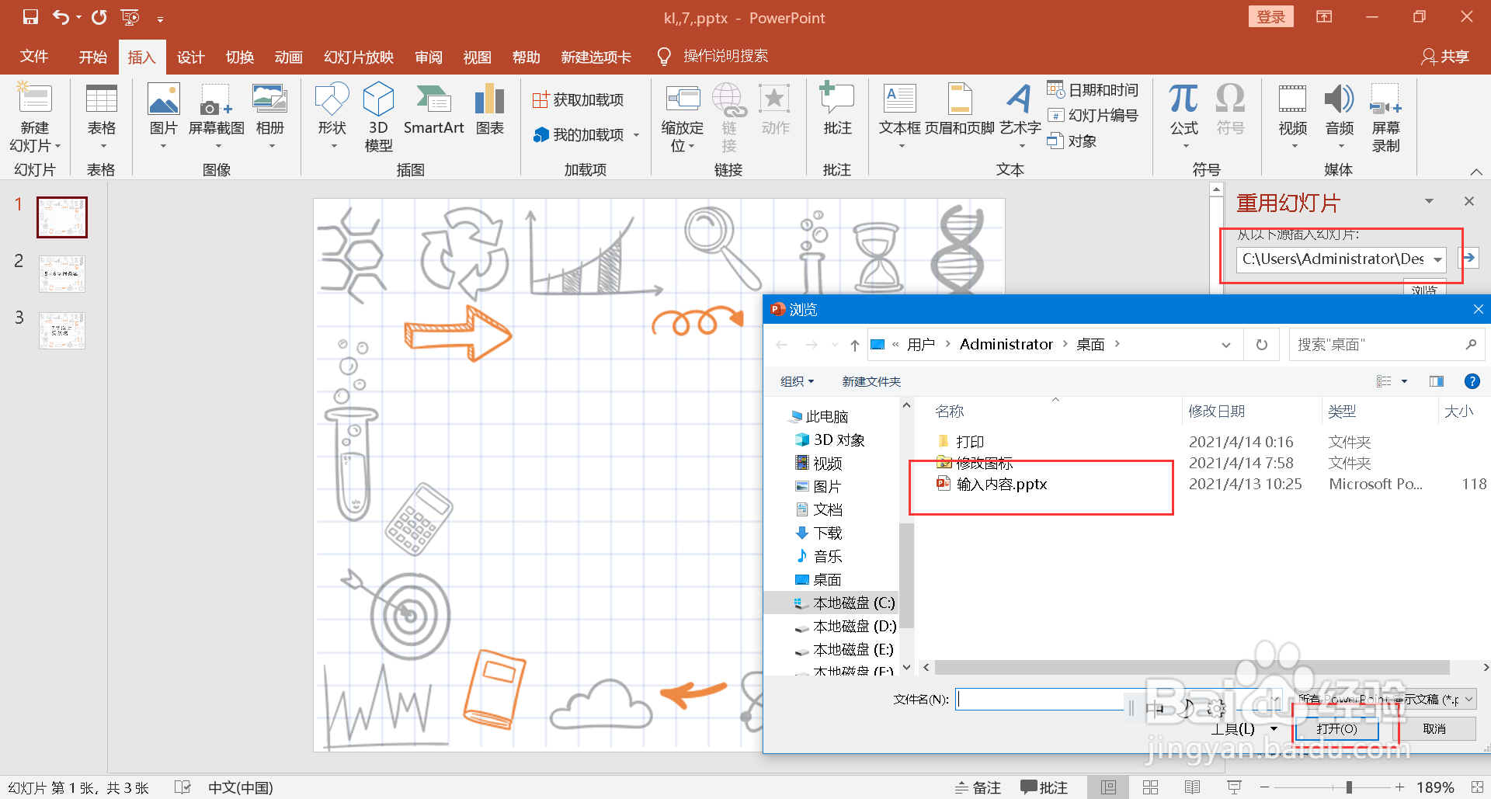Switch to the Transitions (切换) tab
The height and width of the screenshot is (799, 1491).
(x=240, y=57)
